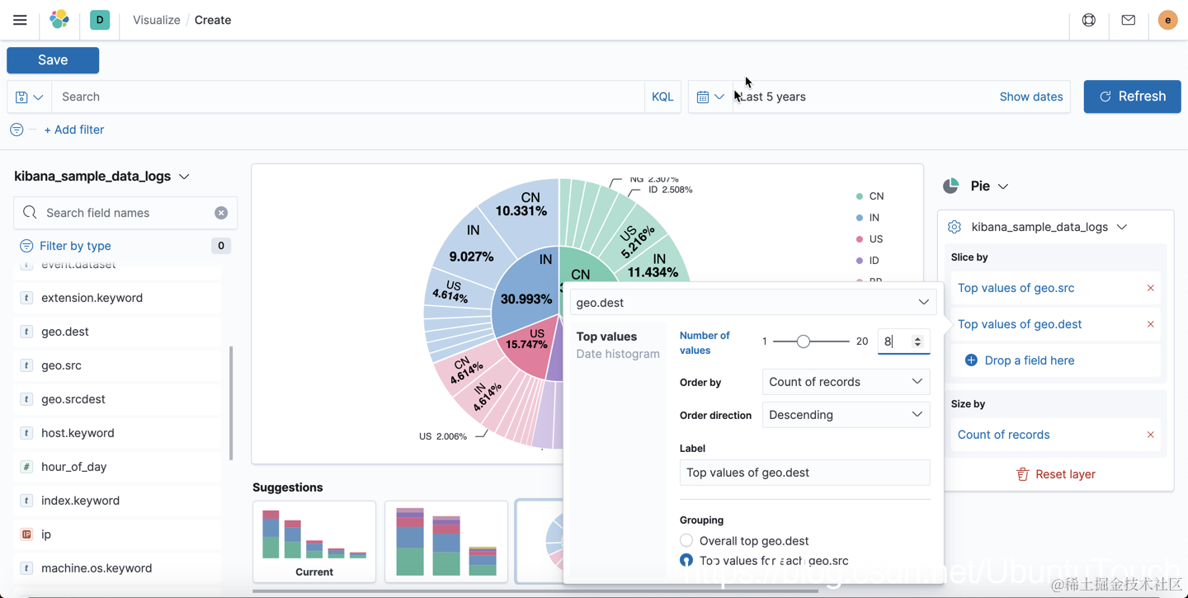
Task: Click the Elastic logo icon
Action: point(59,20)
